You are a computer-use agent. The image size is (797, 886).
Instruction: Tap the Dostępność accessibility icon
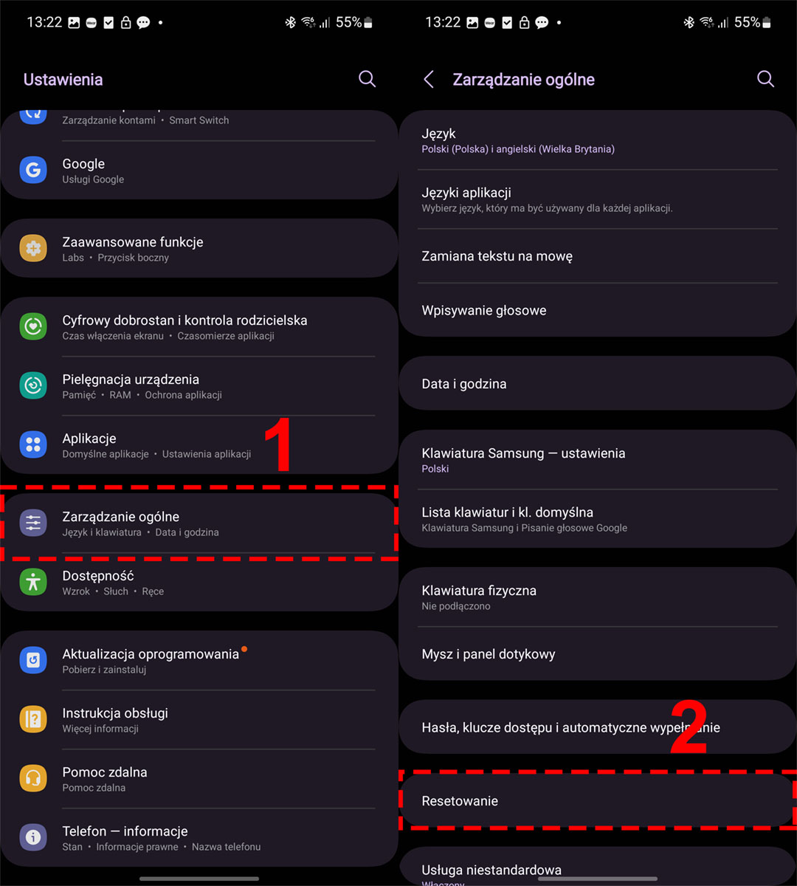tap(33, 582)
